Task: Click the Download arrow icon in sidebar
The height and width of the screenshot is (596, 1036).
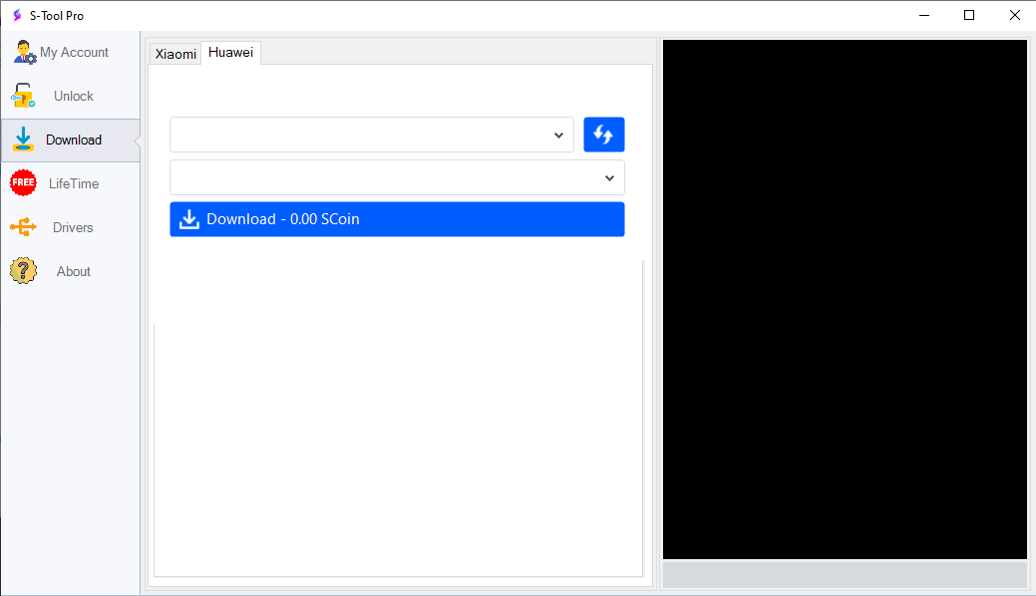Action: (24, 140)
